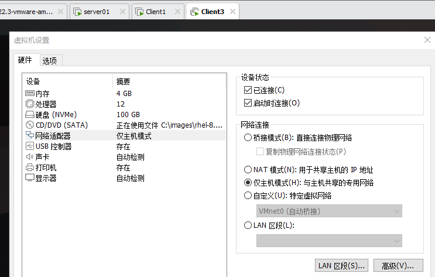
Task: Select 仅主机模式(H) radio button
Action: (248, 182)
